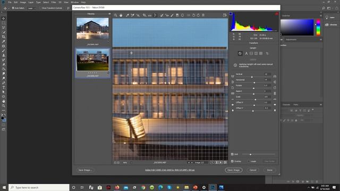Select first filmstrip thumbnail of night building
Screen dimensions: 340x191
tap(92, 29)
